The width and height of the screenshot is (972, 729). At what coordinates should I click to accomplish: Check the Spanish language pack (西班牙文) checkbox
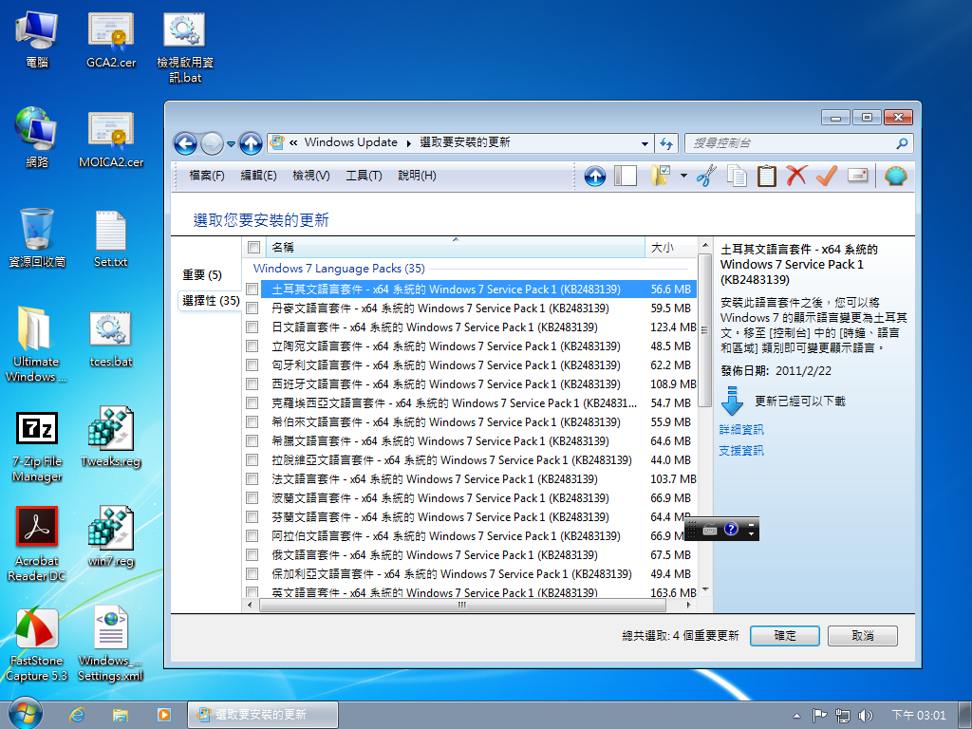point(252,383)
